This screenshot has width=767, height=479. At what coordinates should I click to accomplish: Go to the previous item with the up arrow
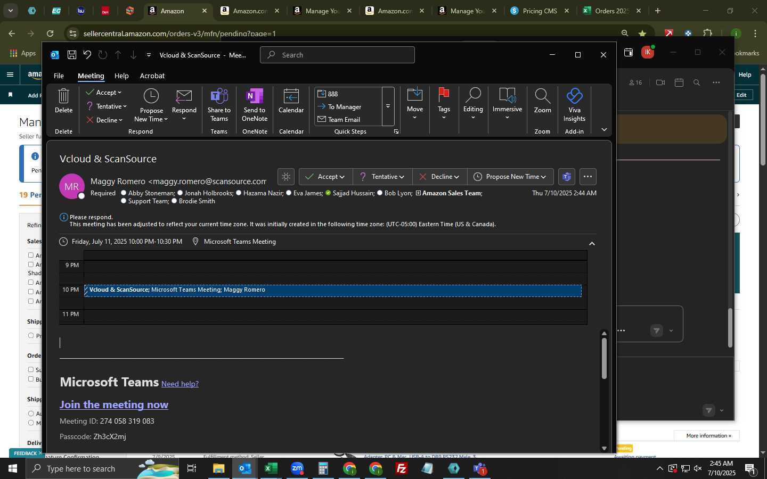[x=118, y=55]
